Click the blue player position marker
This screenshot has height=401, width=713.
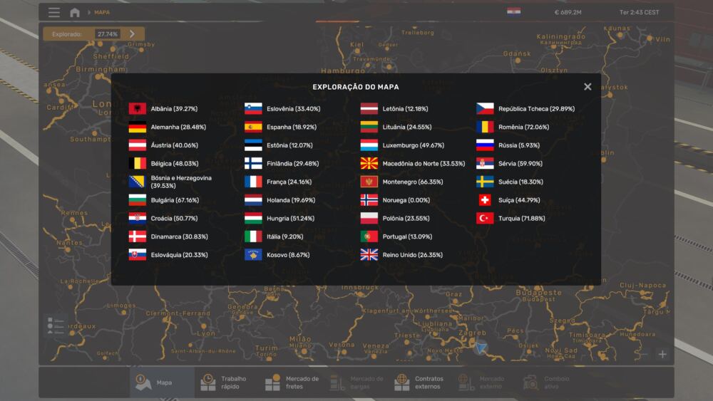[481, 348]
